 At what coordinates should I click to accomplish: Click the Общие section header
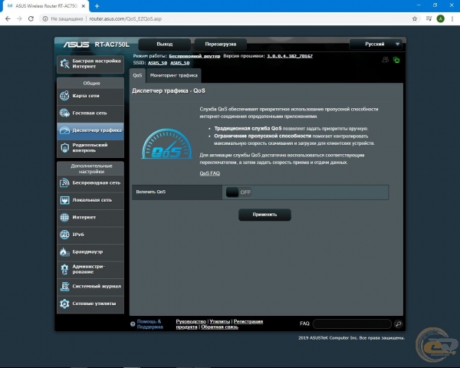[91, 83]
